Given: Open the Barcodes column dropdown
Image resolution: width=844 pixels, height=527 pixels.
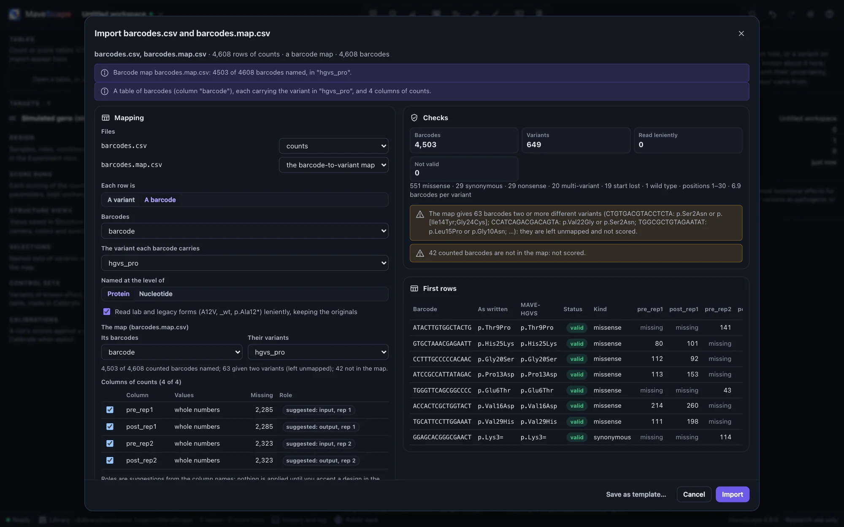Looking at the screenshot, I should (245, 231).
